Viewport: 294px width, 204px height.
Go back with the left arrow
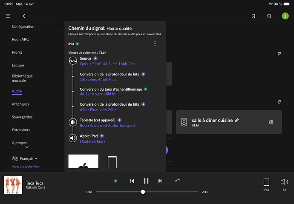coord(24,16)
